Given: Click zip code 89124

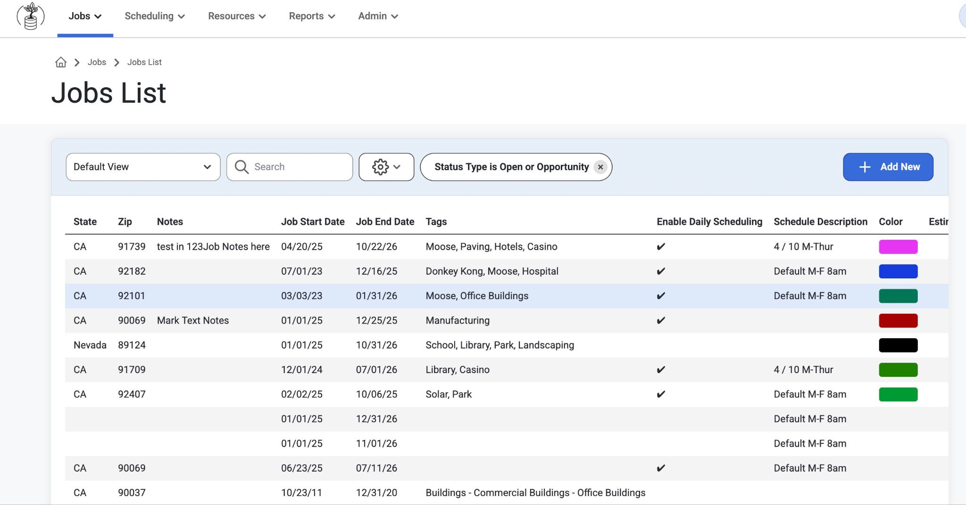Looking at the screenshot, I should click(132, 345).
